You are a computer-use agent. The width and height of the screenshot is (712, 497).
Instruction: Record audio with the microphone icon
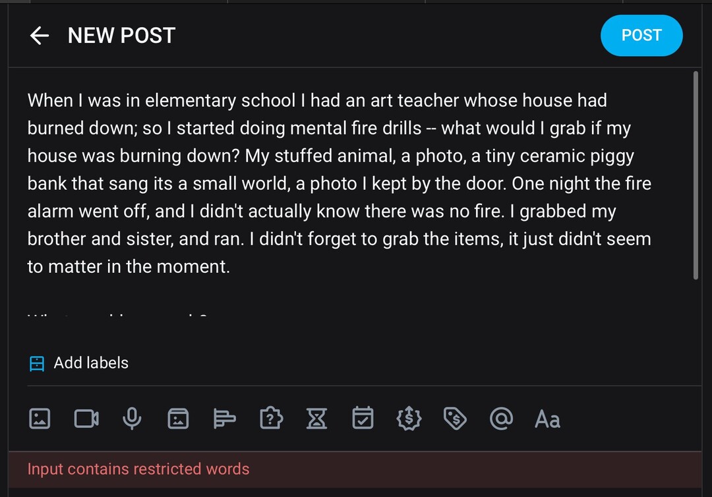[x=133, y=419]
